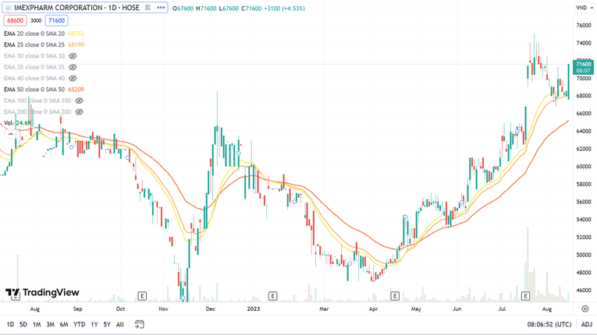Click the TradingView logo
Viewport: 597px width, 335px height.
[x=42, y=292]
